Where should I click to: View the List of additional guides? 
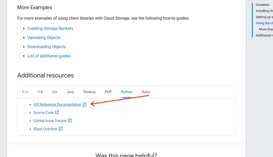tap(49, 56)
